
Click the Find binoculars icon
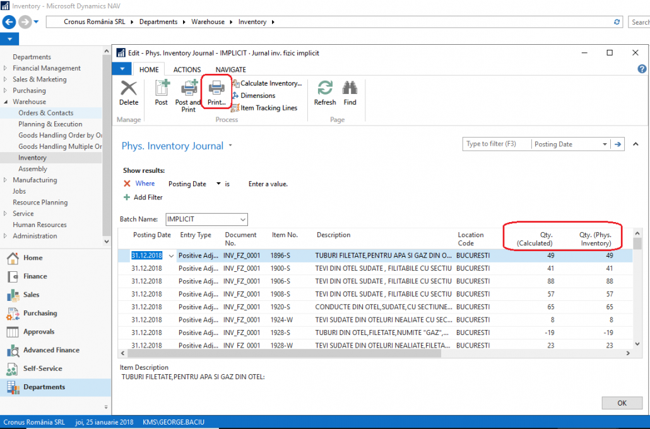350,93
